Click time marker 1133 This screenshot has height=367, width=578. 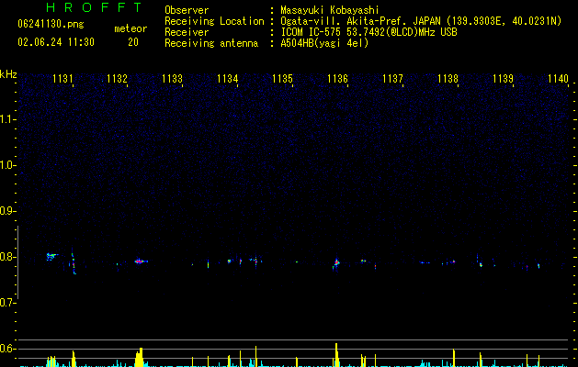click(172, 79)
